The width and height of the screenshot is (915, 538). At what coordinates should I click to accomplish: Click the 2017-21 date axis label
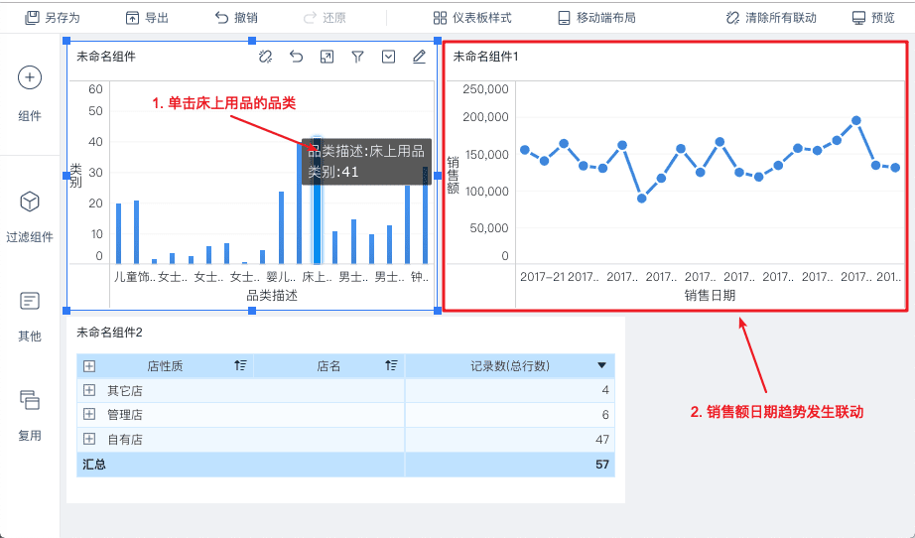[542, 277]
